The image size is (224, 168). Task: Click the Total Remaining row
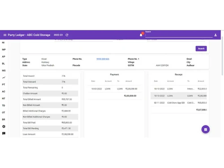click(50, 88)
